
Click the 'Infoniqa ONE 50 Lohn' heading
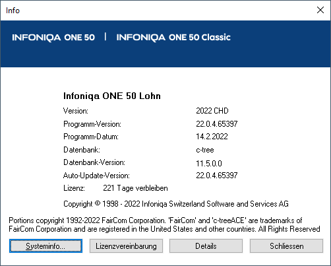[112, 96]
